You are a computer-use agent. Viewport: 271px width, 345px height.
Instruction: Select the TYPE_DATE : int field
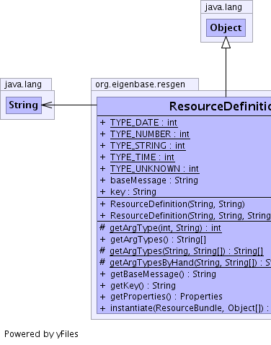(x=143, y=123)
